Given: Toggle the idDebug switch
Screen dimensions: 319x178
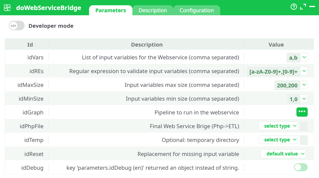Looking at the screenshot, I should point(301,167).
